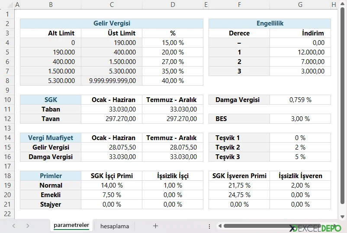This screenshot has height=233, width=347.
Task: Select the BES 3,00 % value cell
Action: point(300,119)
